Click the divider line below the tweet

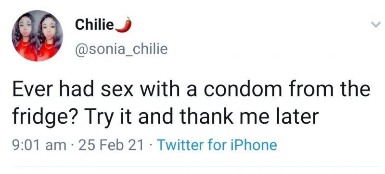point(196,166)
